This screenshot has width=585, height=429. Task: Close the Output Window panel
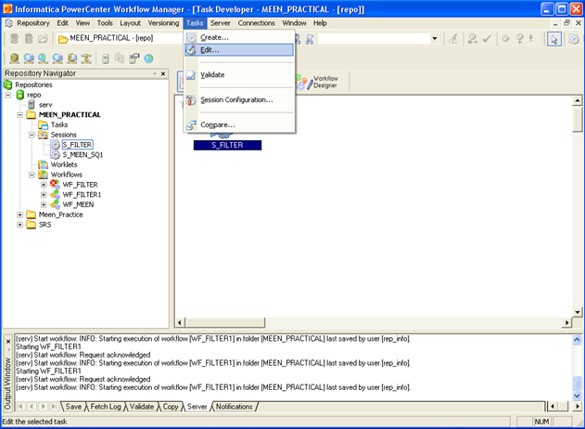pyautogui.click(x=8, y=341)
